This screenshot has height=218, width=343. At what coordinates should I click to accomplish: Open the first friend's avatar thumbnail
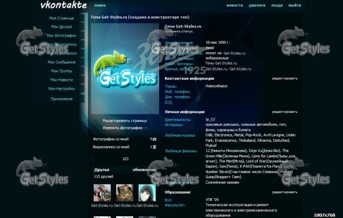click(x=102, y=193)
